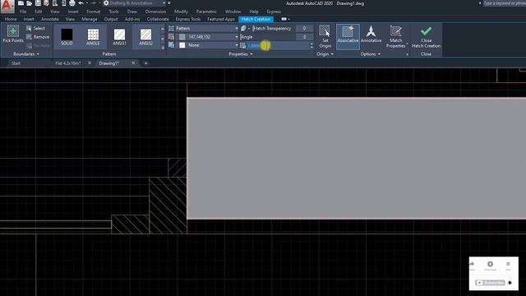Click the Match Properties button

tap(395, 36)
